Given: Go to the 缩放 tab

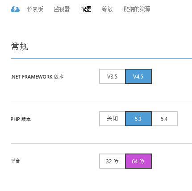Looking at the screenshot, I should [107, 9].
